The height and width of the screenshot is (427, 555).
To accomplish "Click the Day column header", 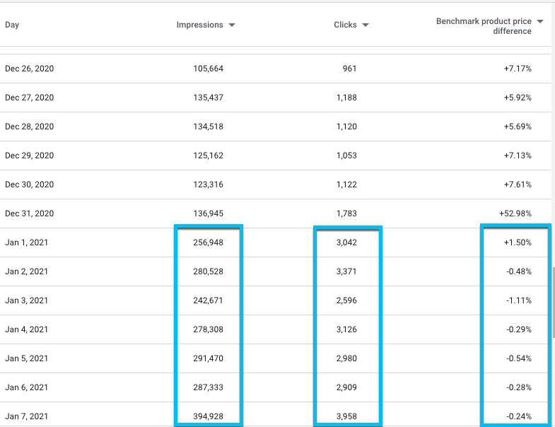I will click(x=12, y=25).
